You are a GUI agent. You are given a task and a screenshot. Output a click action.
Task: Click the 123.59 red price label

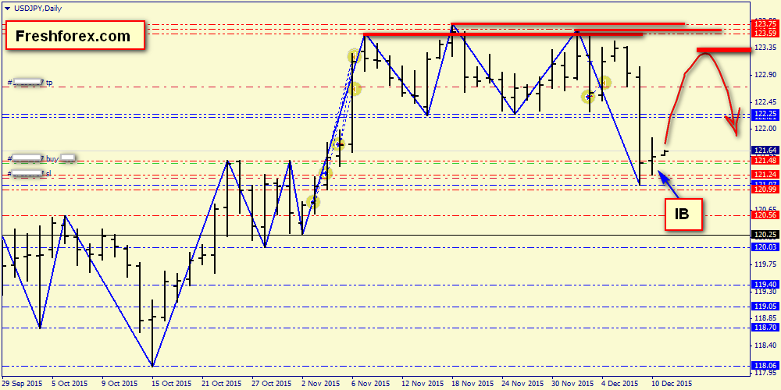pyautogui.click(x=765, y=34)
